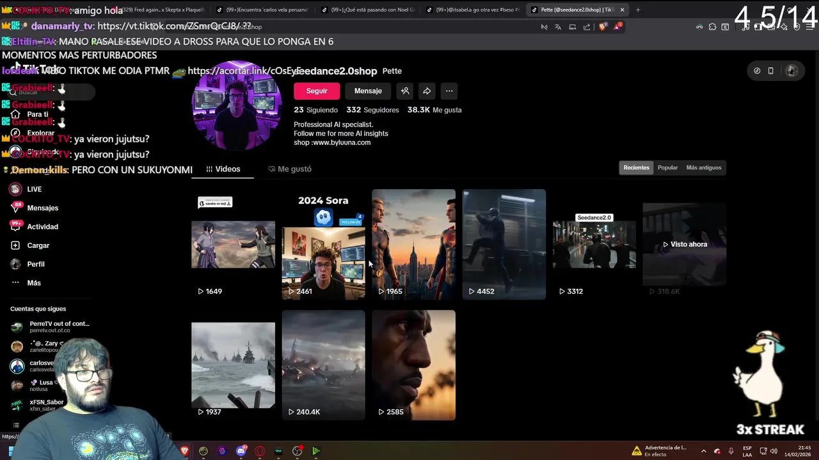819x460 pixels.
Task: Click the microphone icon in system tray
Action: [731, 451]
